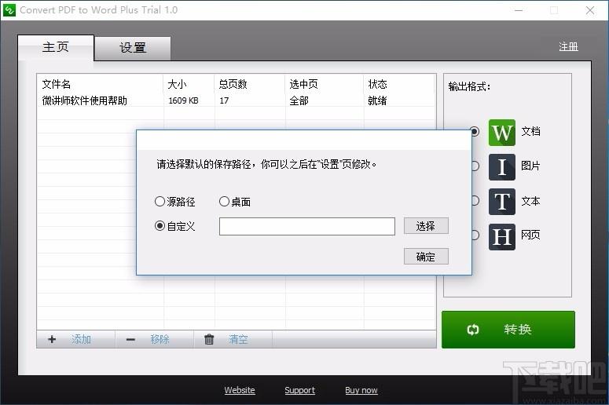Confirm with the 确定 button
Image resolution: width=609 pixels, height=405 pixels.
tap(426, 257)
